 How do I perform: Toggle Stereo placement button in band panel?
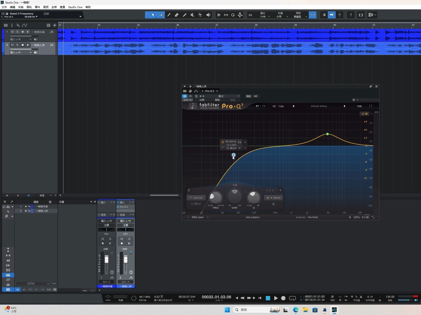tap(273, 198)
